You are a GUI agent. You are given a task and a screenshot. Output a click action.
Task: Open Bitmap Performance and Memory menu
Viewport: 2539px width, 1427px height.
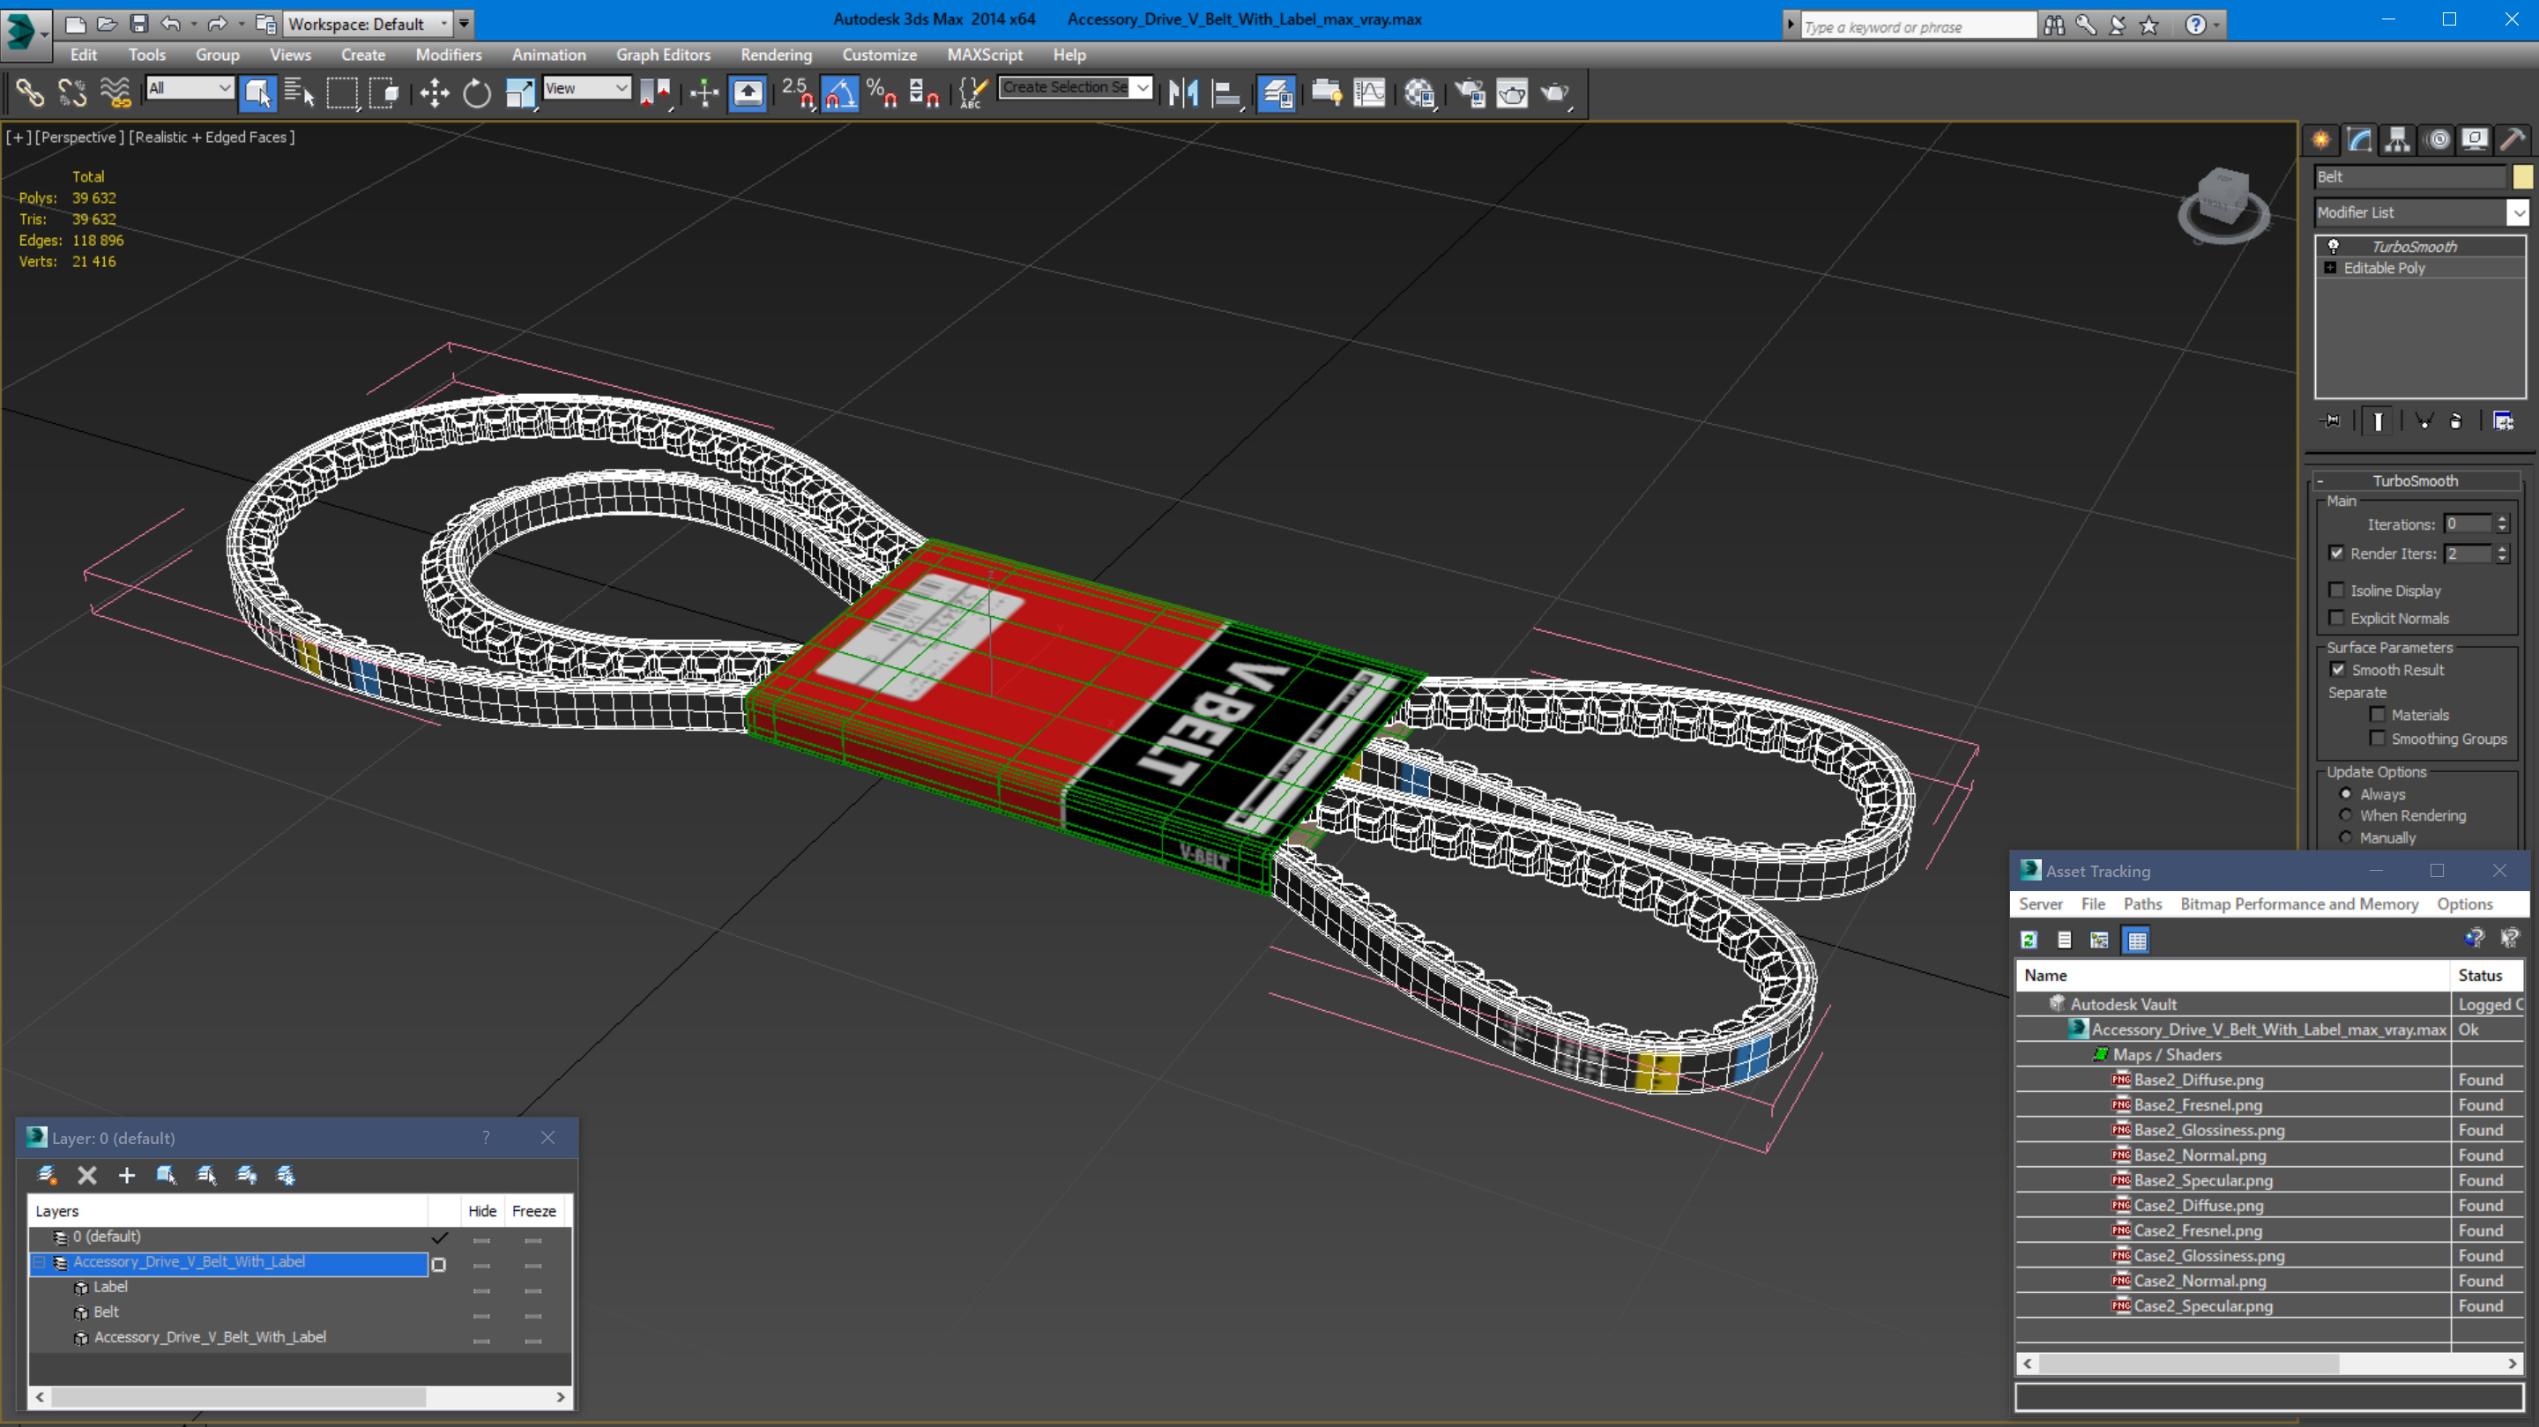coord(2298,903)
